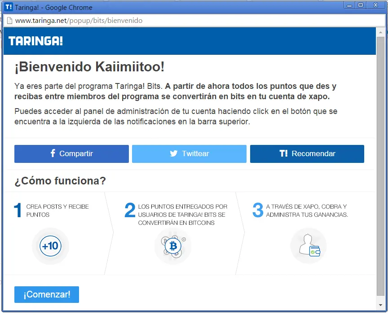Click the ¡Comenzar! button

[47, 294]
